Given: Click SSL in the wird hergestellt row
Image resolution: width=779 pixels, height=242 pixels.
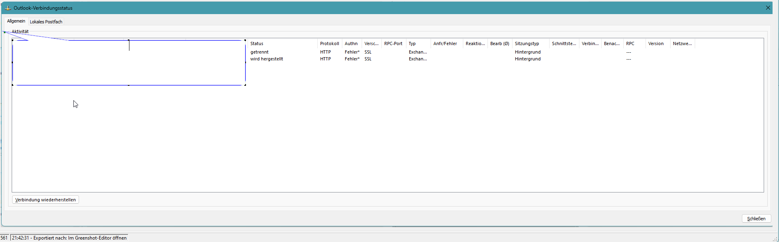Looking at the screenshot, I should pos(368,59).
